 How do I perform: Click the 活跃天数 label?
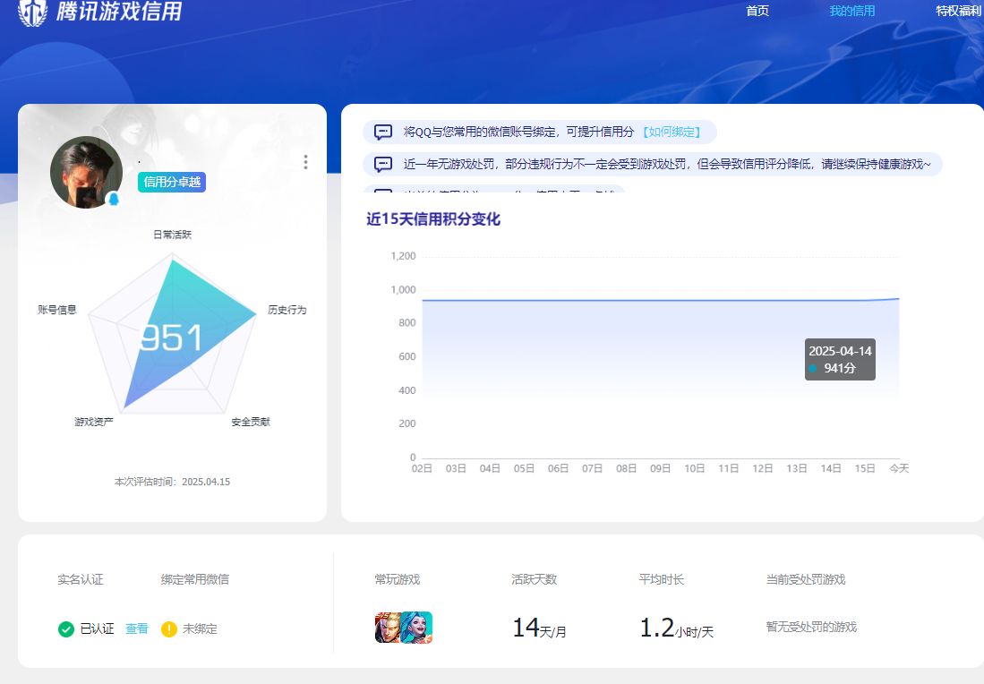[x=534, y=580]
